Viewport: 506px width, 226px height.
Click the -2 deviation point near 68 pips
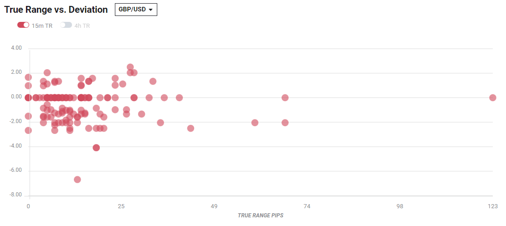click(x=285, y=123)
